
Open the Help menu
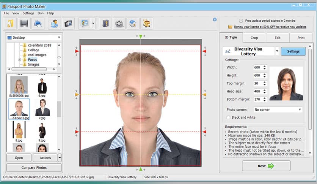pos(50,13)
